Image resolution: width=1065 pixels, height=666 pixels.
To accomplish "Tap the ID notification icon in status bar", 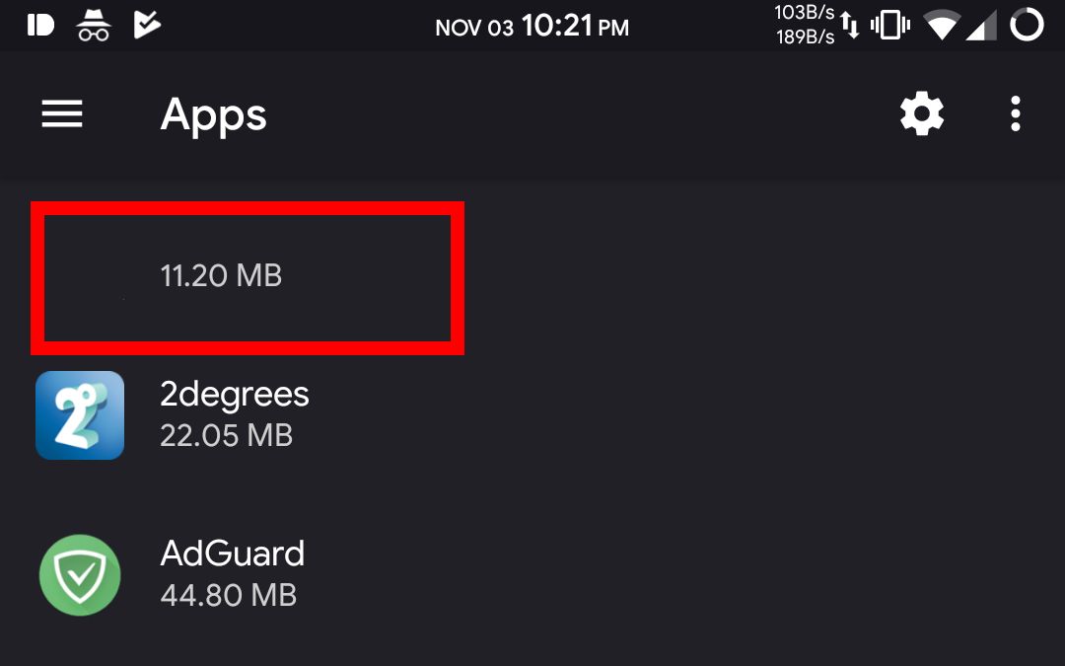I will click(40, 25).
